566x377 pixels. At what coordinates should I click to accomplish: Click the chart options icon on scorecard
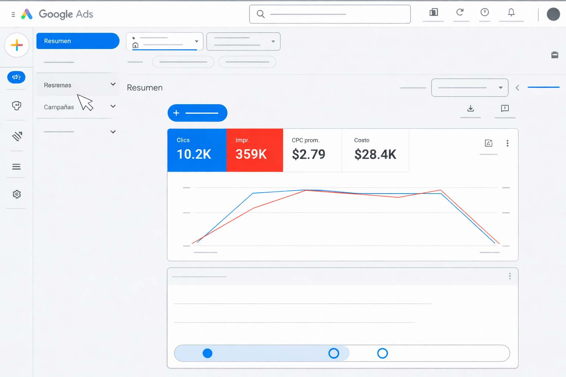489,143
